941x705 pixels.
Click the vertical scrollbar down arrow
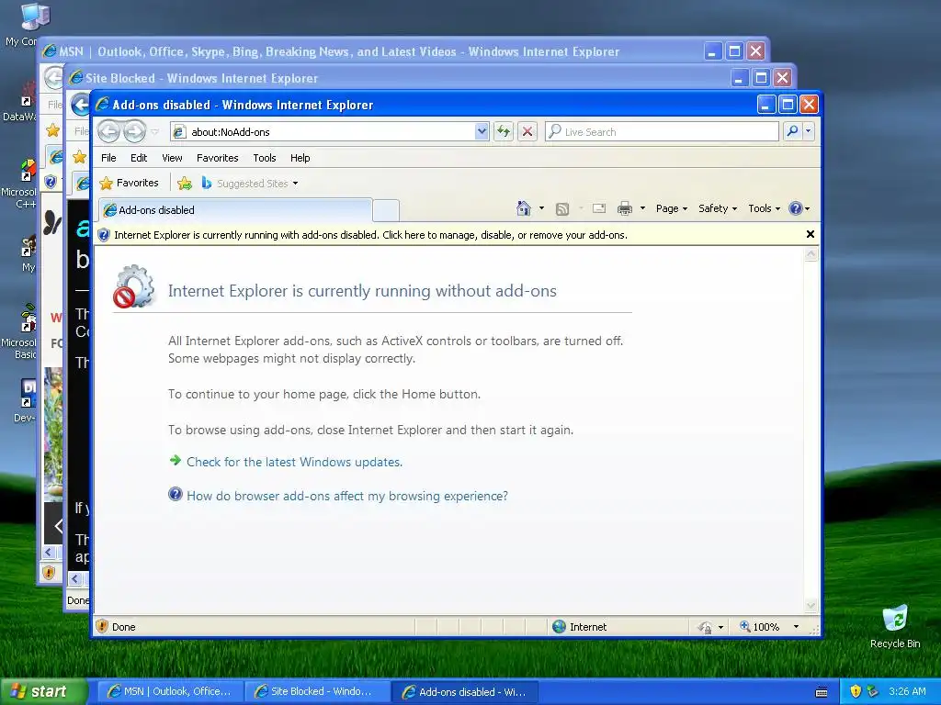point(811,606)
